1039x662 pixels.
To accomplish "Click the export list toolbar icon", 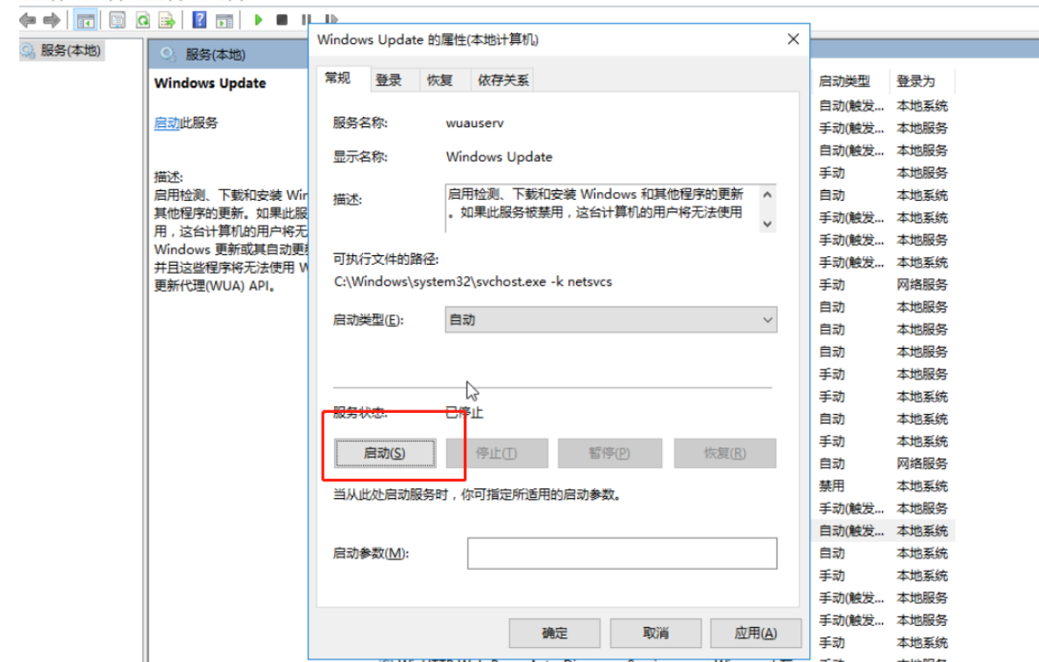I will [166, 19].
